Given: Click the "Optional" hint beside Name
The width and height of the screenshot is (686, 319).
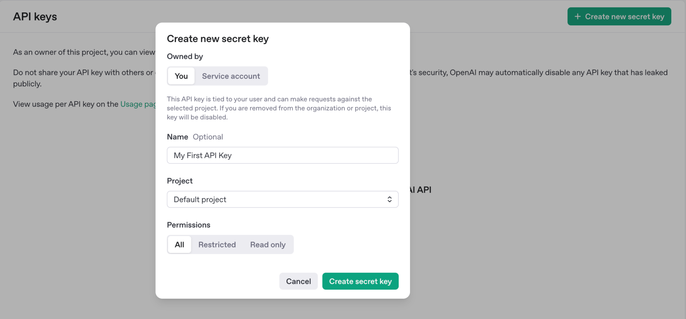Looking at the screenshot, I should point(208,137).
